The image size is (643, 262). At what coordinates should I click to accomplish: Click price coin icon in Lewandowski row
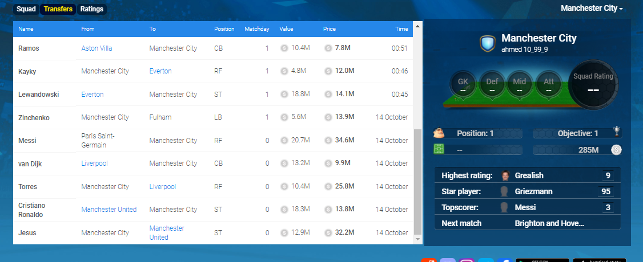click(328, 95)
